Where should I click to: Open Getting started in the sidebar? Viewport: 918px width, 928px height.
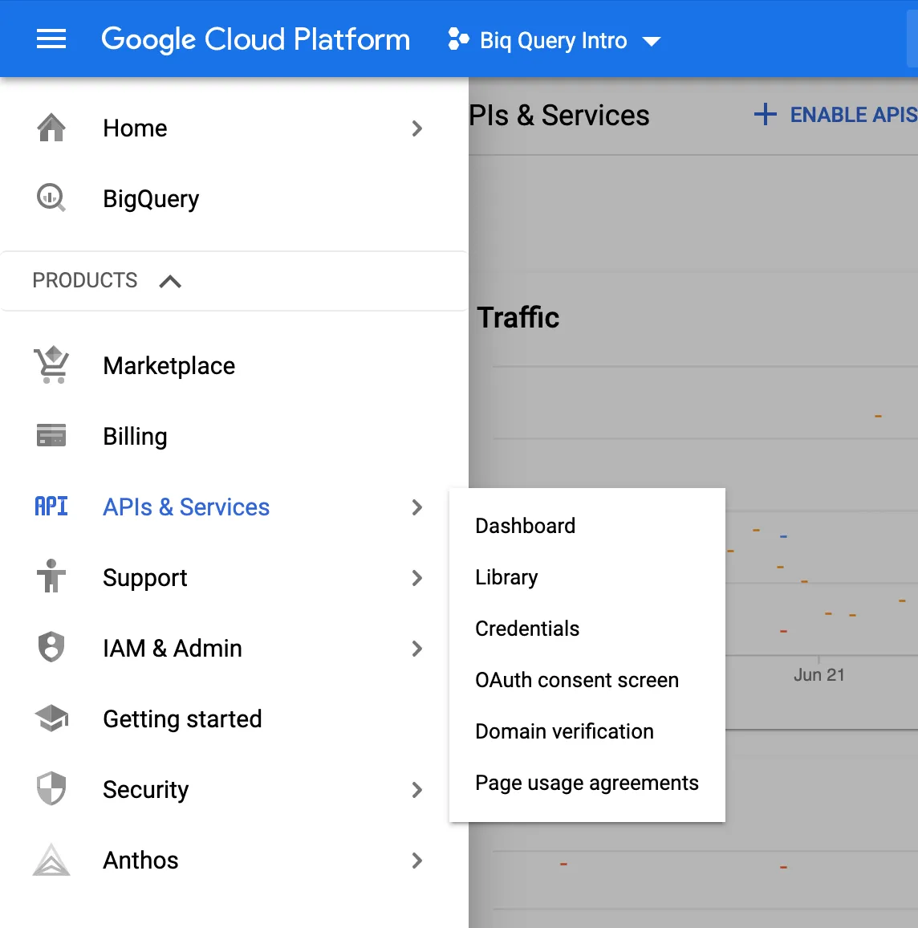182,719
